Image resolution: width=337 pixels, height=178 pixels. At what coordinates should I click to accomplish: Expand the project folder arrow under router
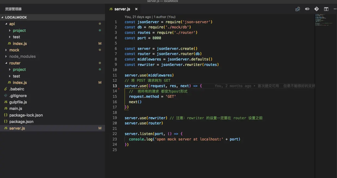(10, 70)
